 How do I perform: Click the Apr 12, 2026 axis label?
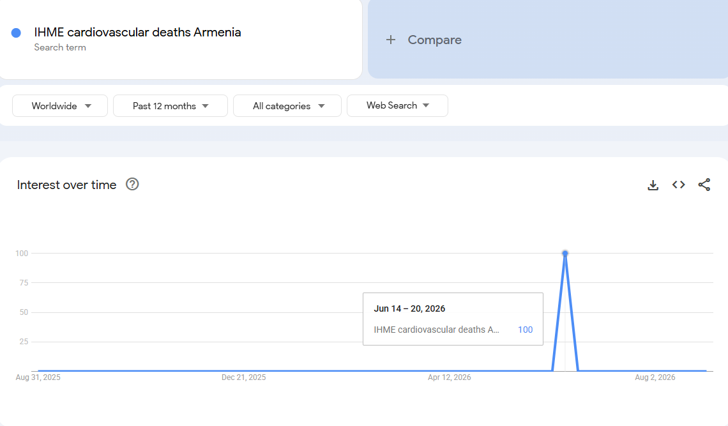[450, 377]
